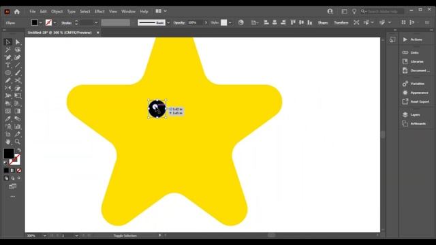The width and height of the screenshot is (436, 245).
Task: Reset to default fill and stroke
Action: pos(5,163)
